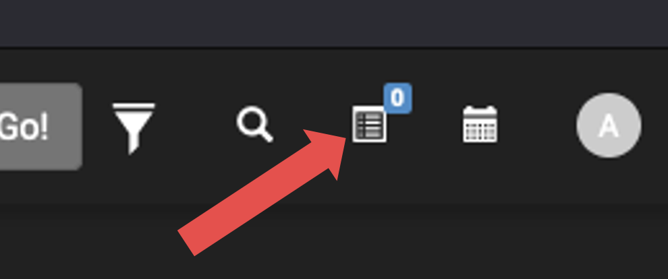Toggle the filter funnel on

click(134, 128)
